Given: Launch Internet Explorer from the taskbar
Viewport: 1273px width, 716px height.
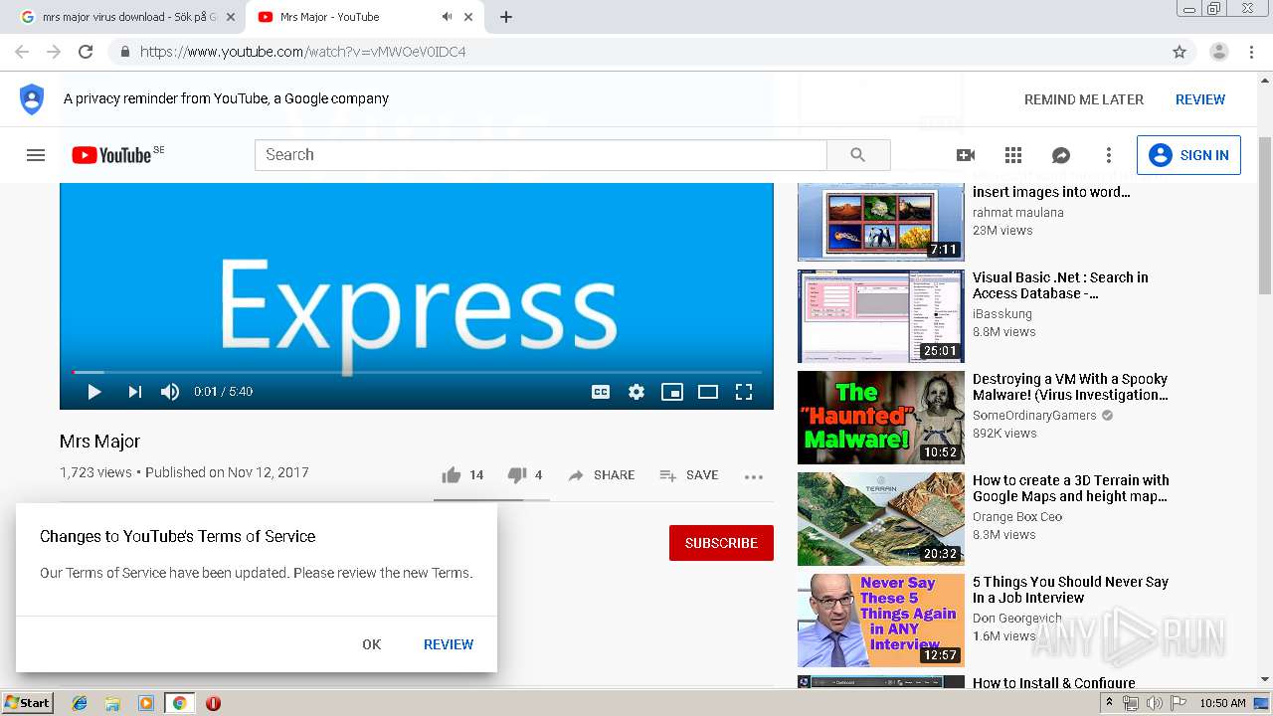Looking at the screenshot, I should (80, 703).
